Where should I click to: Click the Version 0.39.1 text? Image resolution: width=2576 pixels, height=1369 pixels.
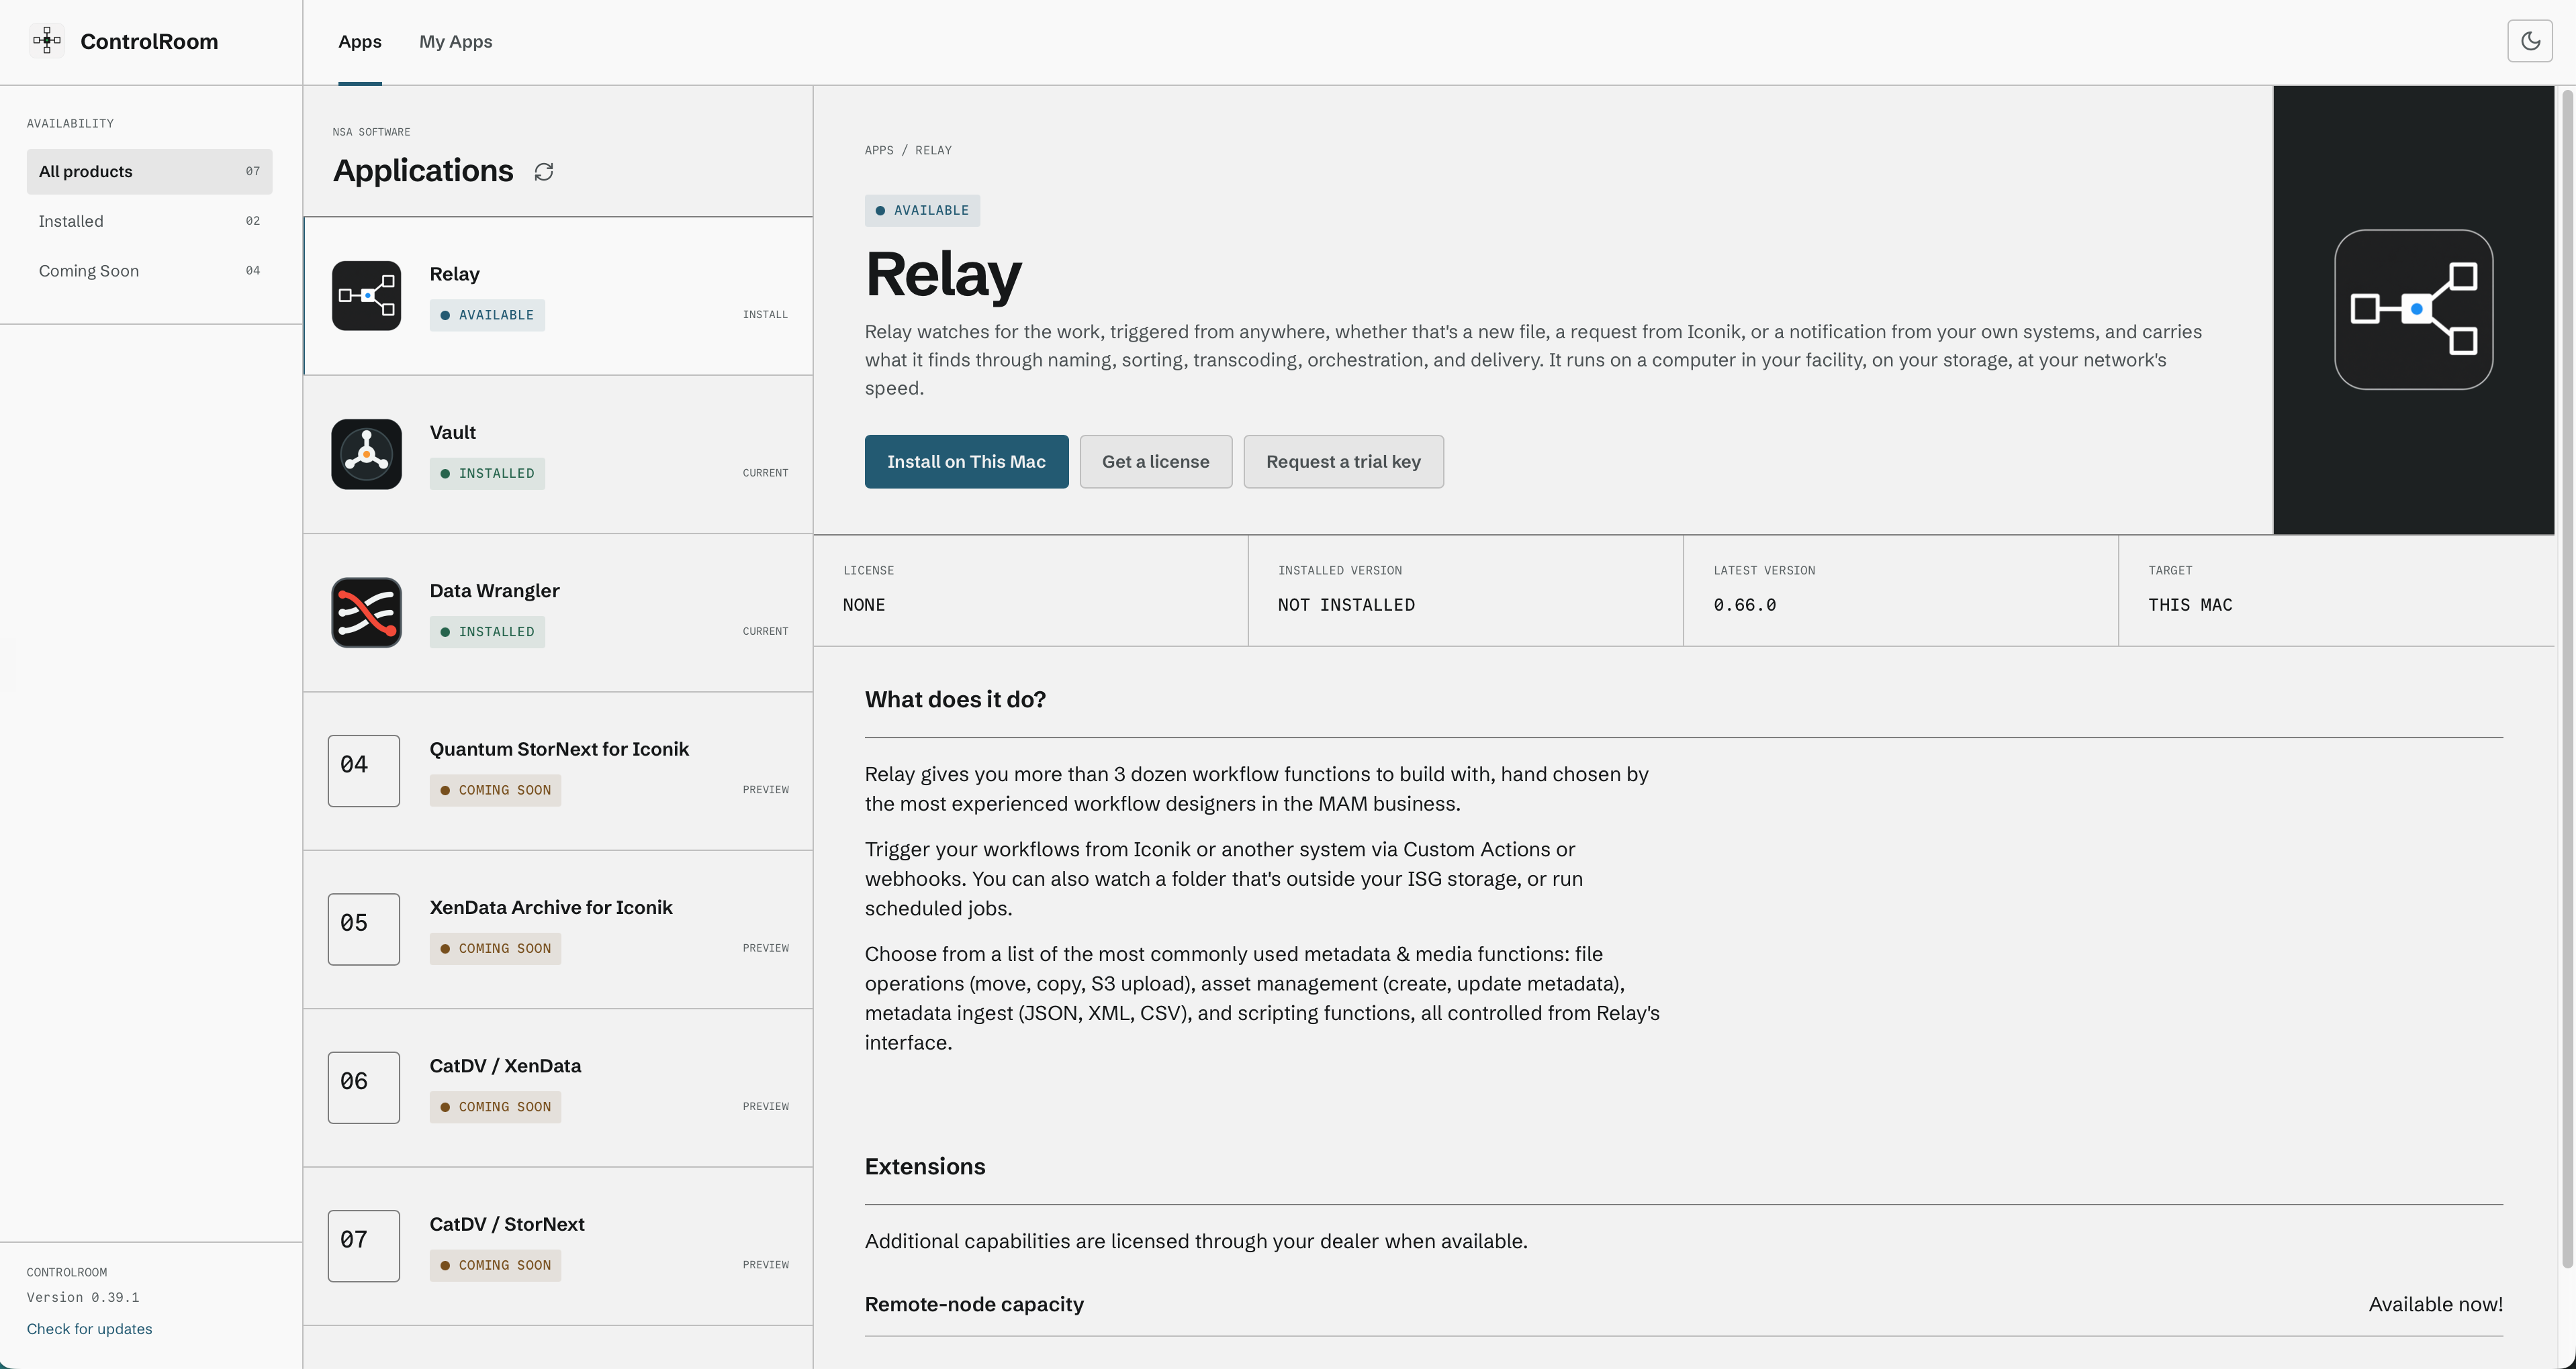[x=83, y=1297]
